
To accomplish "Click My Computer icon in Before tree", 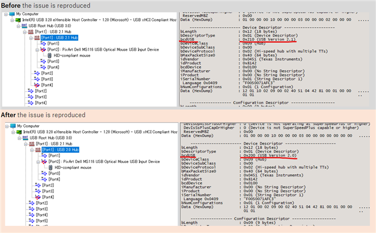I will coord(12,14).
